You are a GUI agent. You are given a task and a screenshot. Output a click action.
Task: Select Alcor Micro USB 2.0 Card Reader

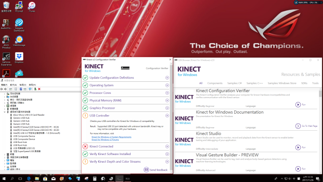click(x=29, y=115)
